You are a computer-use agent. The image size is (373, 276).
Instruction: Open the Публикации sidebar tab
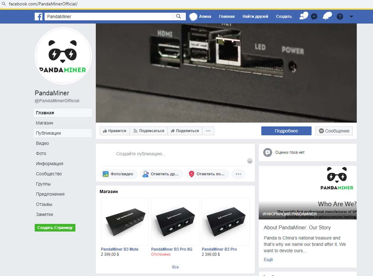(63, 133)
